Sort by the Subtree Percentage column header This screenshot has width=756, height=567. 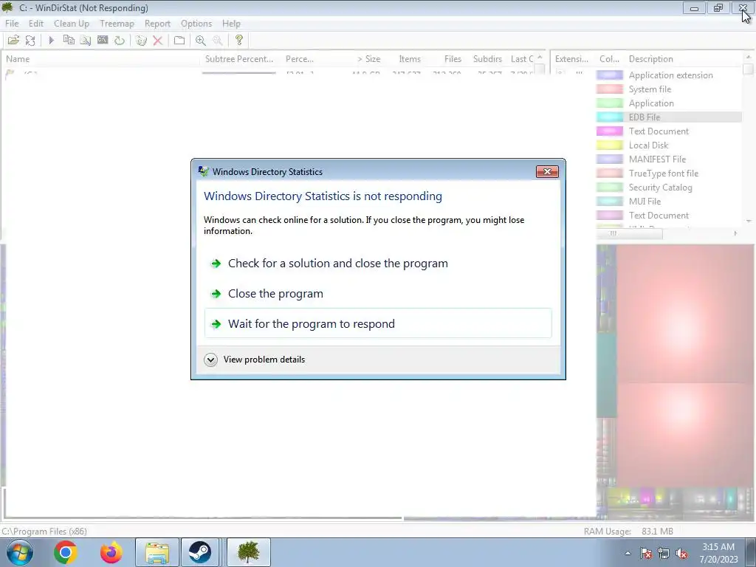pyautogui.click(x=241, y=59)
